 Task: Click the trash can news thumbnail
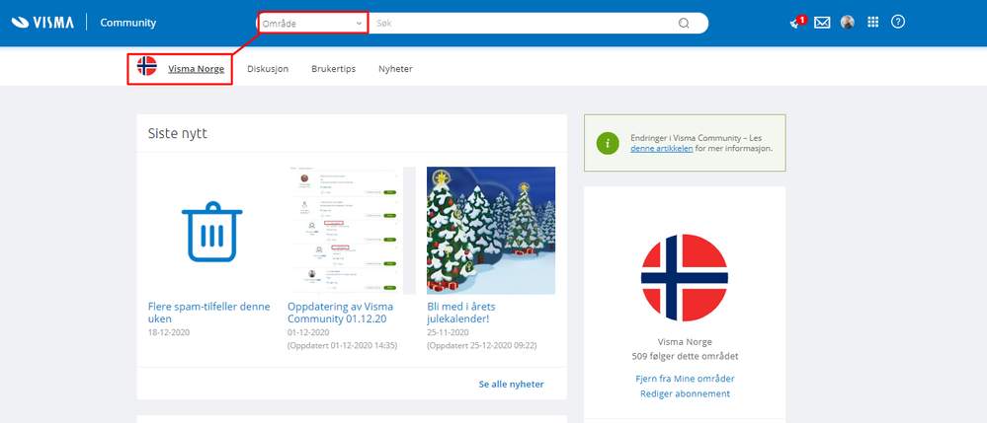point(212,231)
